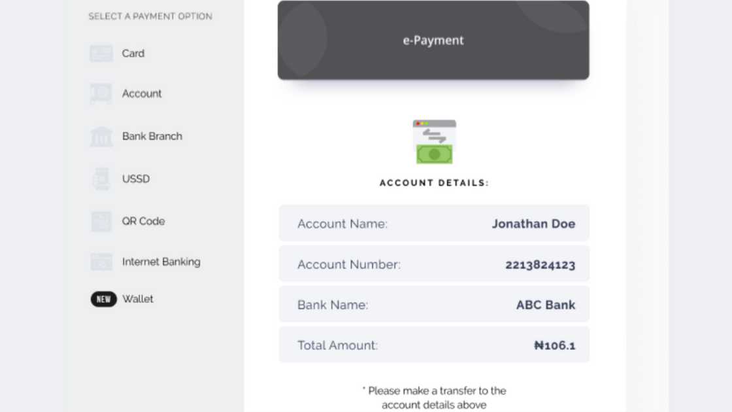Select the Card payment icon

101,53
